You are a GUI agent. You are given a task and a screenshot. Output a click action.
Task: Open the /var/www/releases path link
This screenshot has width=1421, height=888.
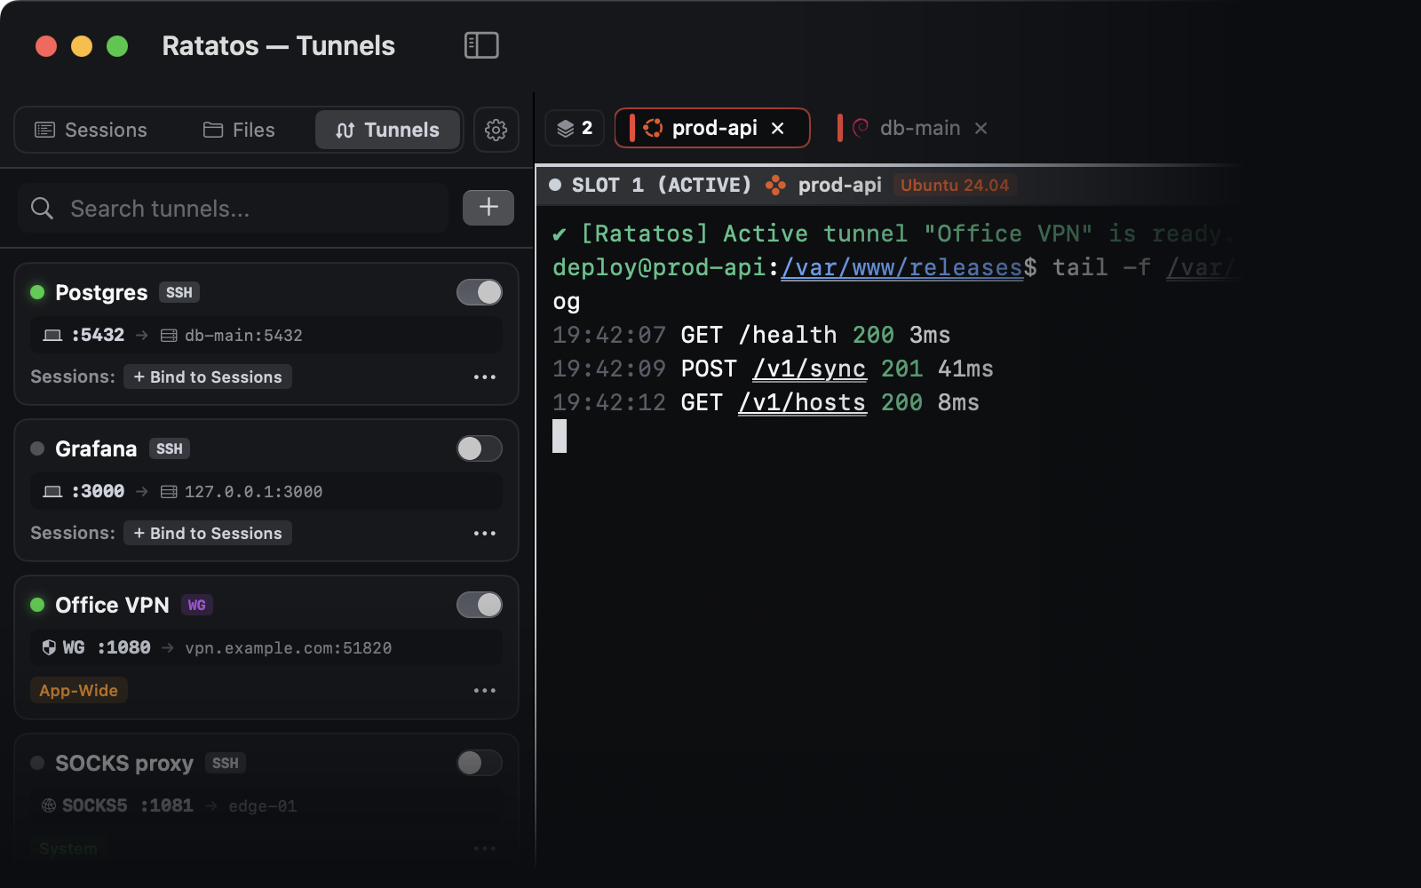click(902, 267)
